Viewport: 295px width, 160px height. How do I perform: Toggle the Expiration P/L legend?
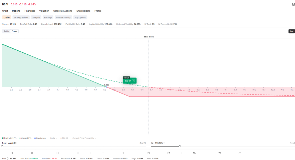[9, 138]
